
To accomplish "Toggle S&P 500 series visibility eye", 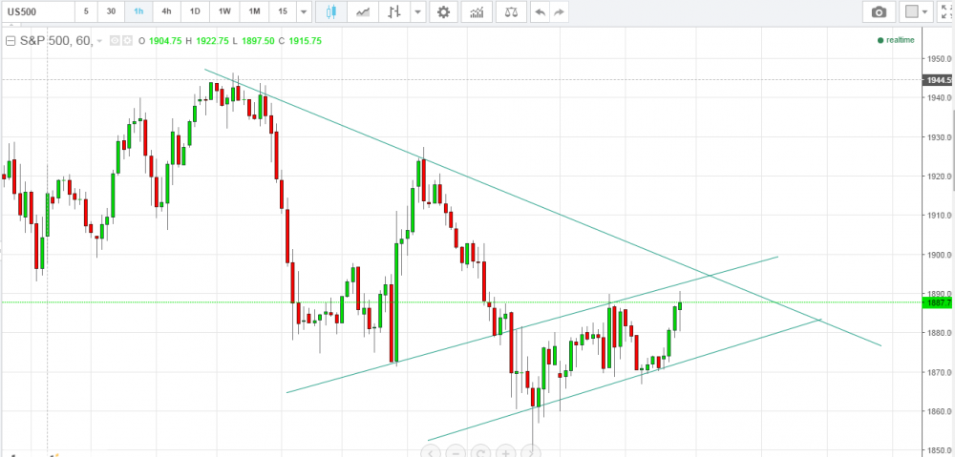I will [114, 41].
